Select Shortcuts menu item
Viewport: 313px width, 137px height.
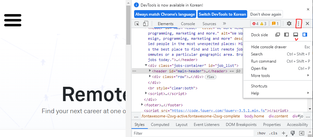click(277, 86)
